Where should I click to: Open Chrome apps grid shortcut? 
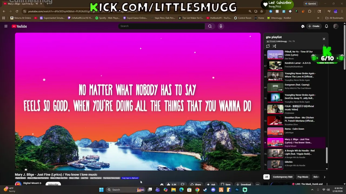(4, 18)
